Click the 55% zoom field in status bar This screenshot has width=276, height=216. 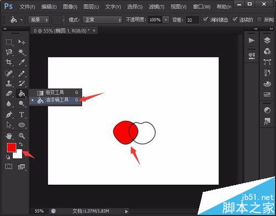[x=39, y=211]
